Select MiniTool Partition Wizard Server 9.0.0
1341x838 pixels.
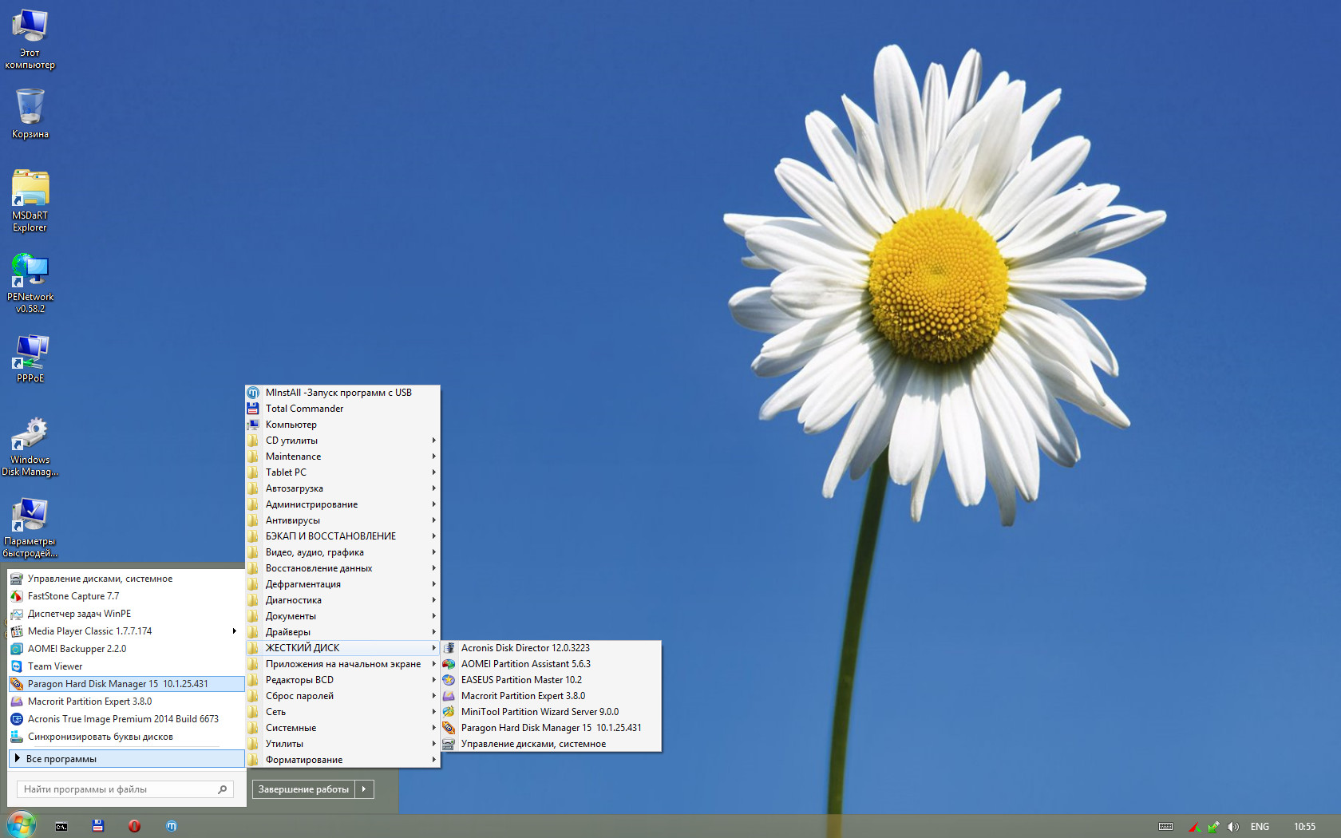click(x=540, y=712)
